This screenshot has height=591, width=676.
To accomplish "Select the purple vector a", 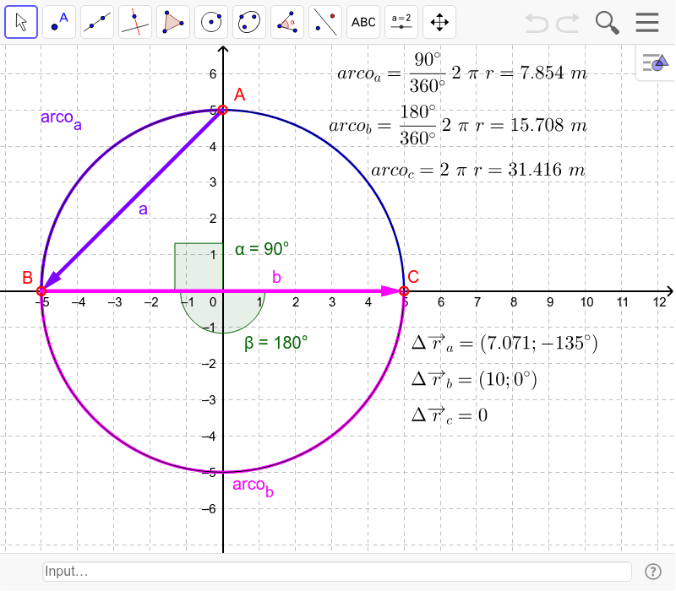I will (134, 199).
